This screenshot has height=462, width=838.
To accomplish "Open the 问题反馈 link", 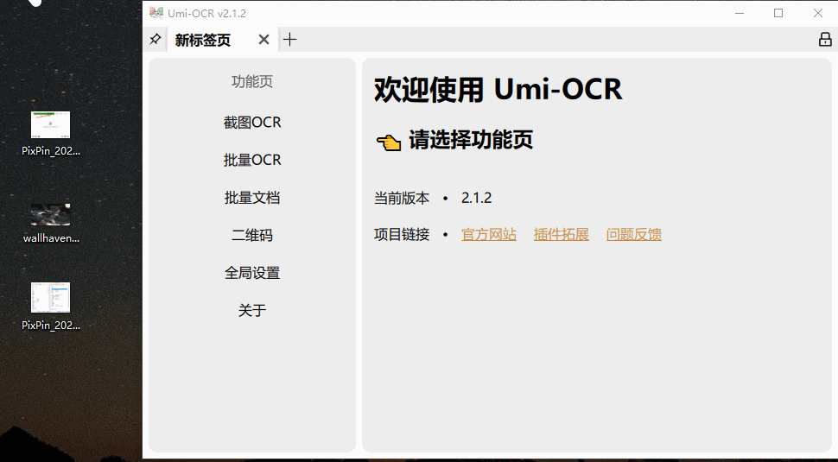I will pos(634,235).
